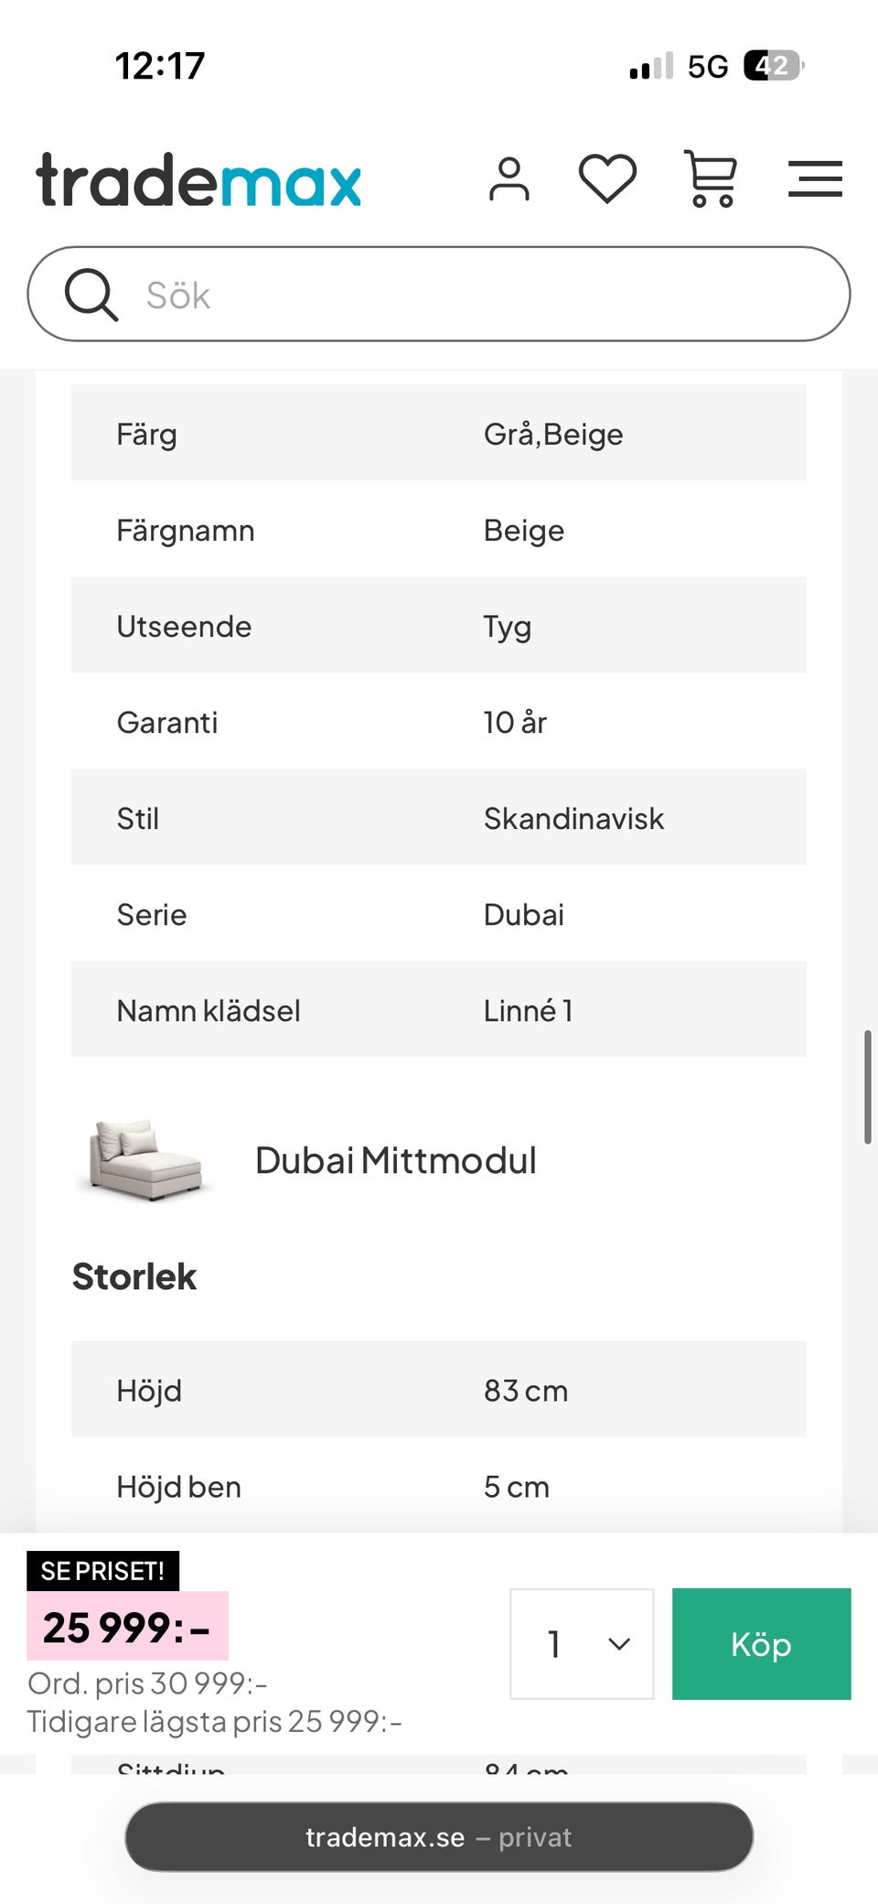Click the page scrollbar handle
Viewport: 878px width, 1904px height.
pos(867,1087)
